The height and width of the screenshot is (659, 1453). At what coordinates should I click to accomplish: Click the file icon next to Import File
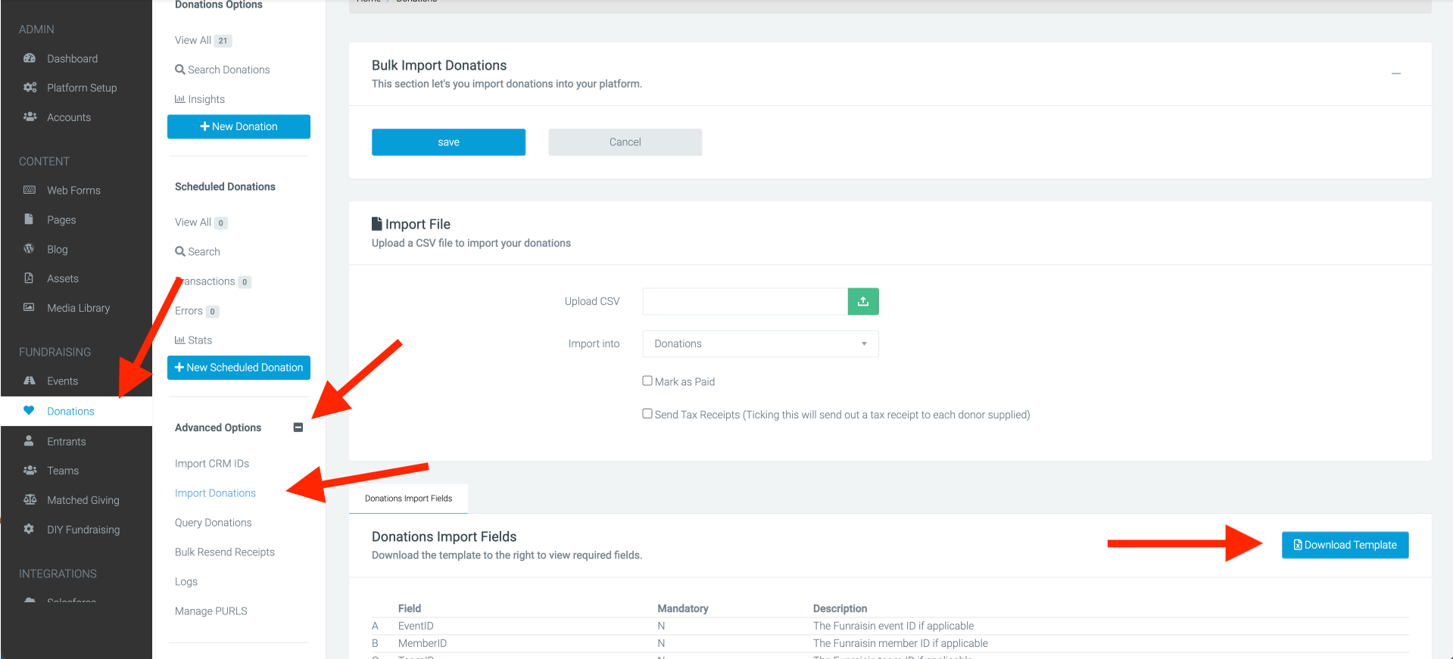click(x=376, y=224)
